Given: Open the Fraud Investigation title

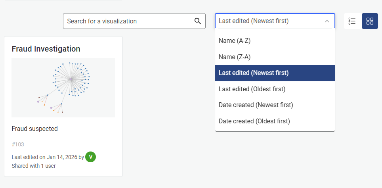Looking at the screenshot, I should click(46, 49).
